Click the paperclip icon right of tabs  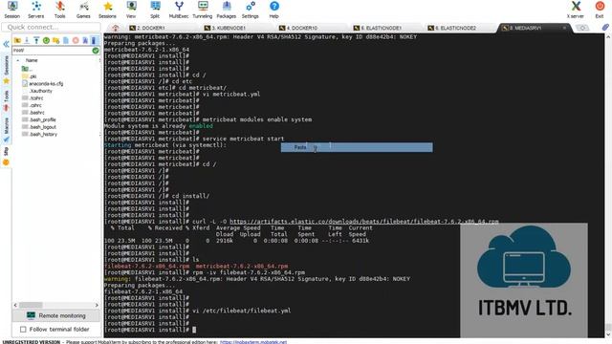pyautogui.click(x=605, y=28)
